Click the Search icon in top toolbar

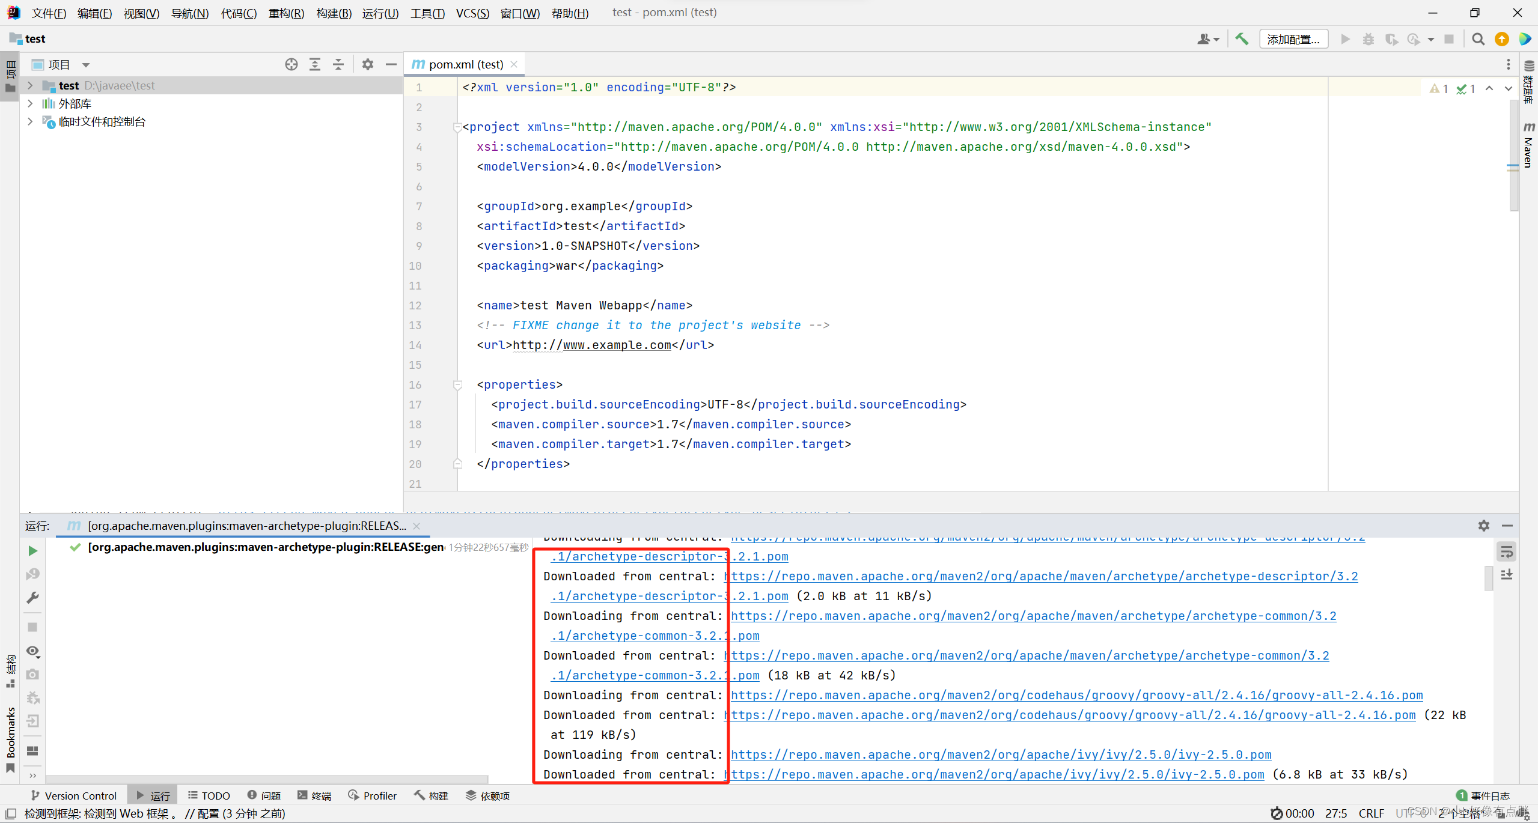pos(1479,40)
